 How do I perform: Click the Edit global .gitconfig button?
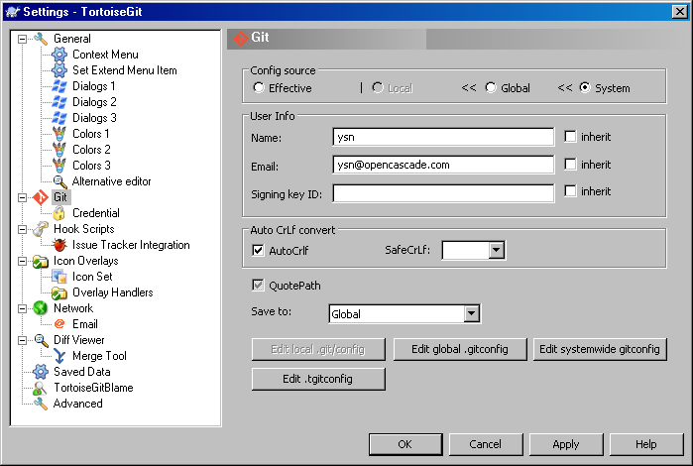[460, 349]
